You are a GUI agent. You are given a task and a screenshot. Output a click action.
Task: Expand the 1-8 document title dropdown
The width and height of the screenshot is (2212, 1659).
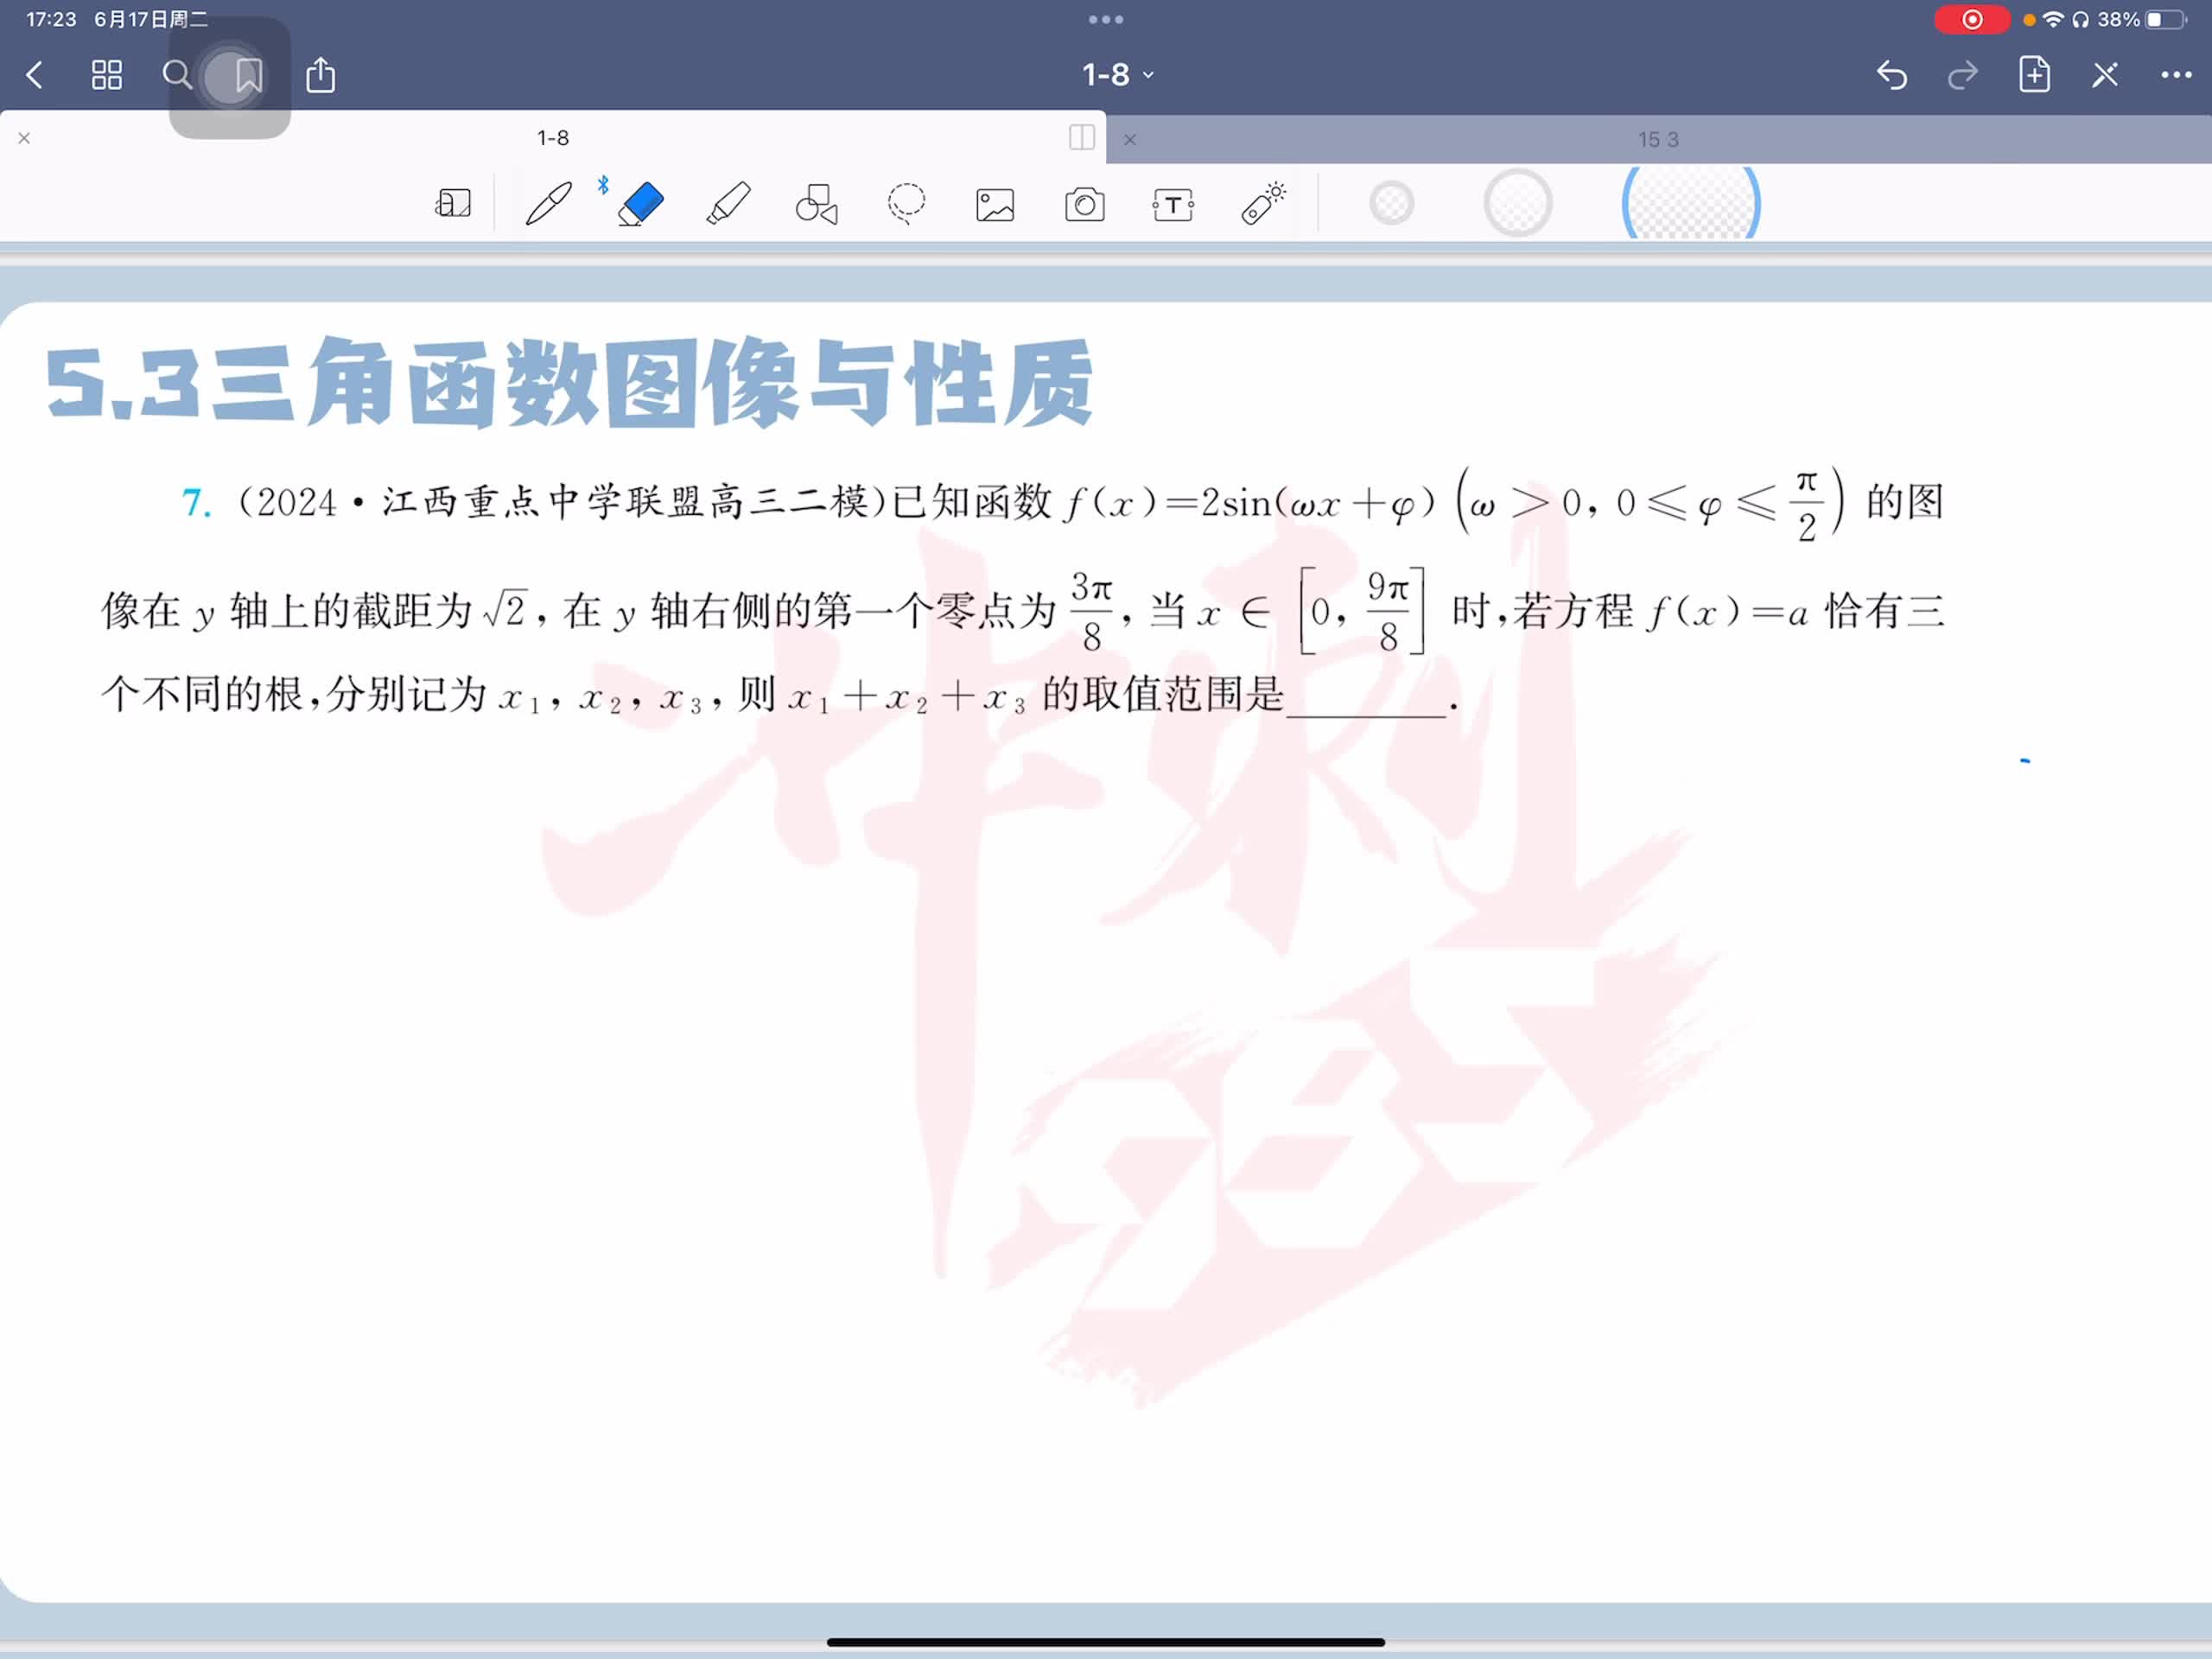(1118, 75)
